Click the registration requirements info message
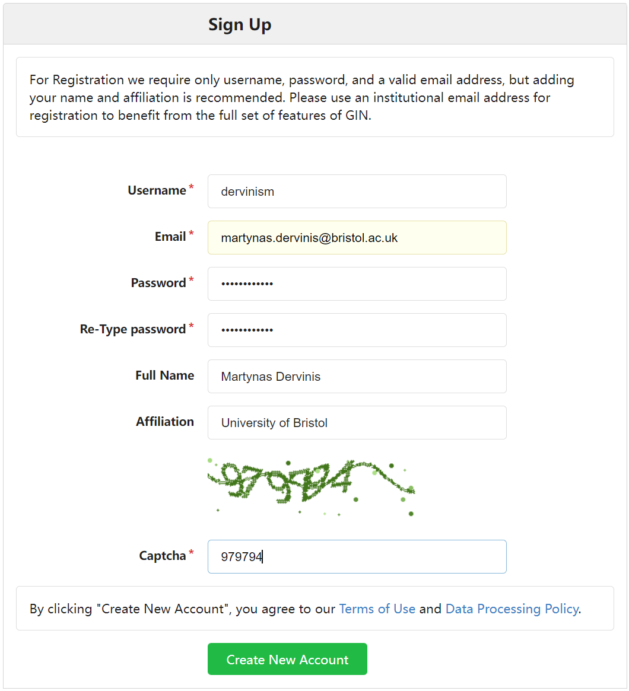Screen dimensions: 629x691 [x=314, y=97]
